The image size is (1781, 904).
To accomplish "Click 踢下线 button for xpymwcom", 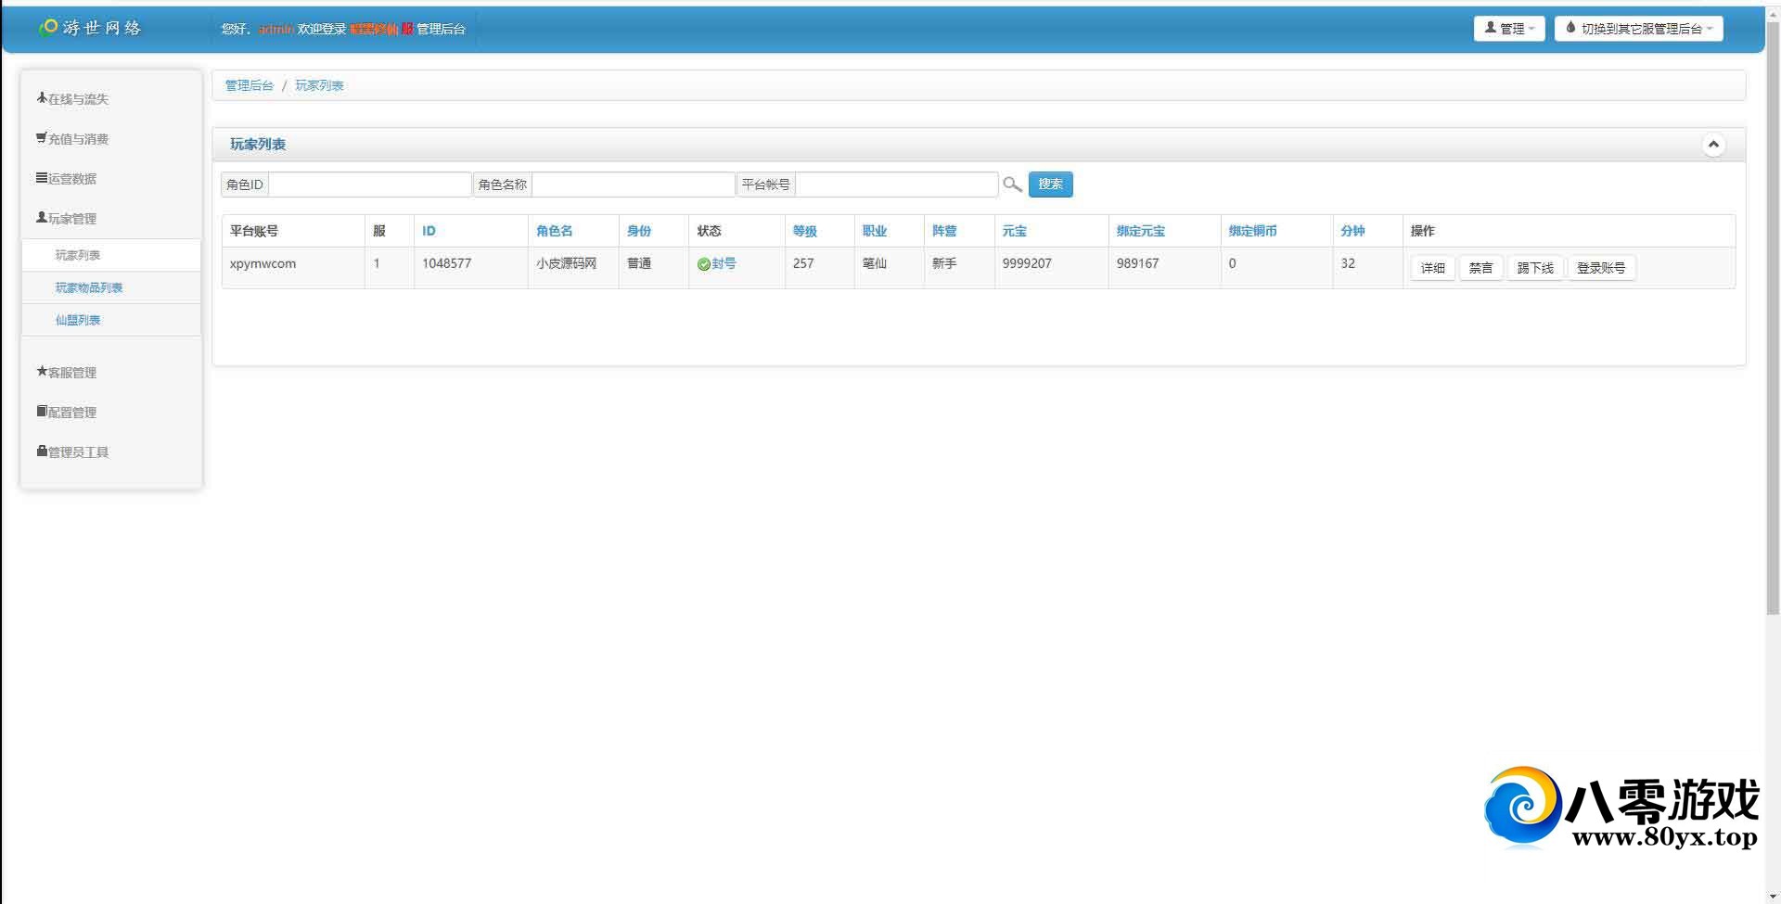I will [1535, 268].
